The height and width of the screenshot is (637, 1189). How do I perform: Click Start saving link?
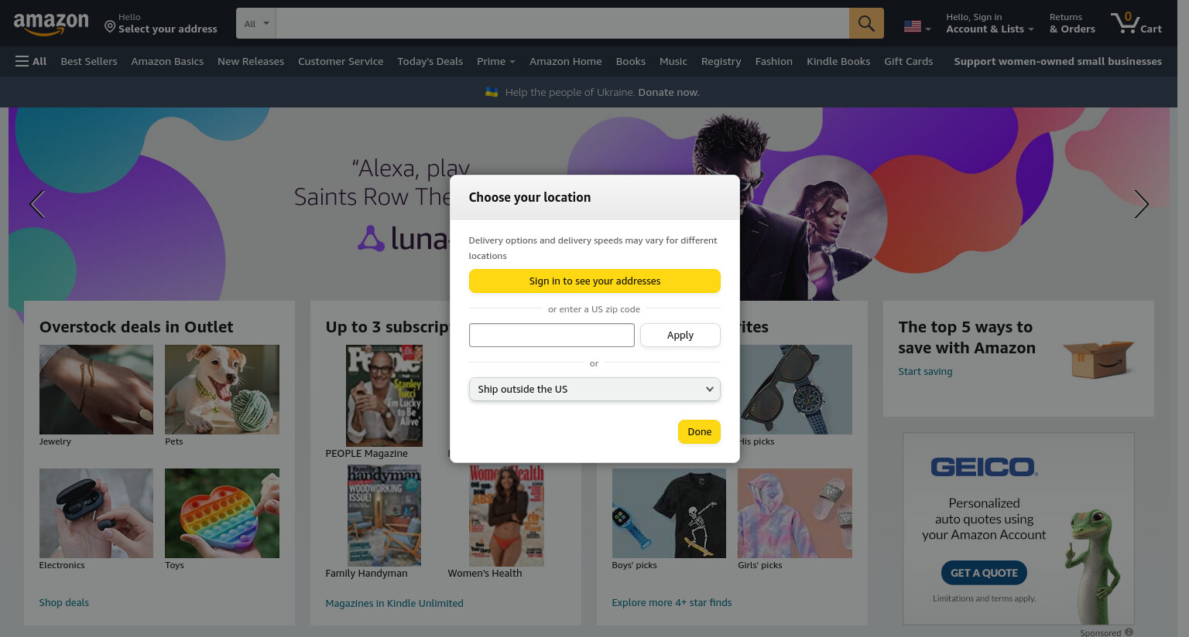coord(925,371)
